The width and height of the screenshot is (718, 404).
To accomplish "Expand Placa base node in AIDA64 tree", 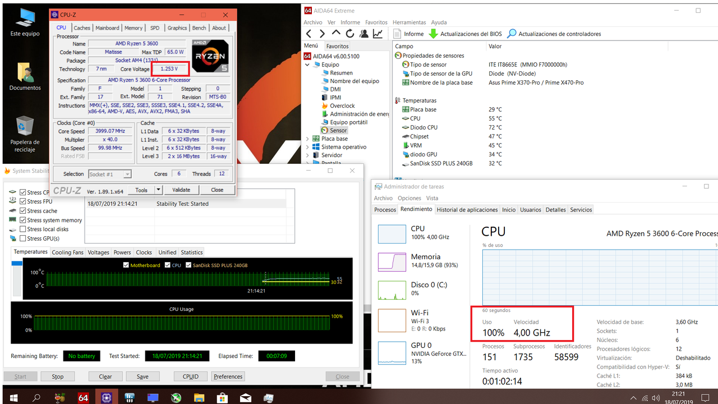I will [307, 139].
